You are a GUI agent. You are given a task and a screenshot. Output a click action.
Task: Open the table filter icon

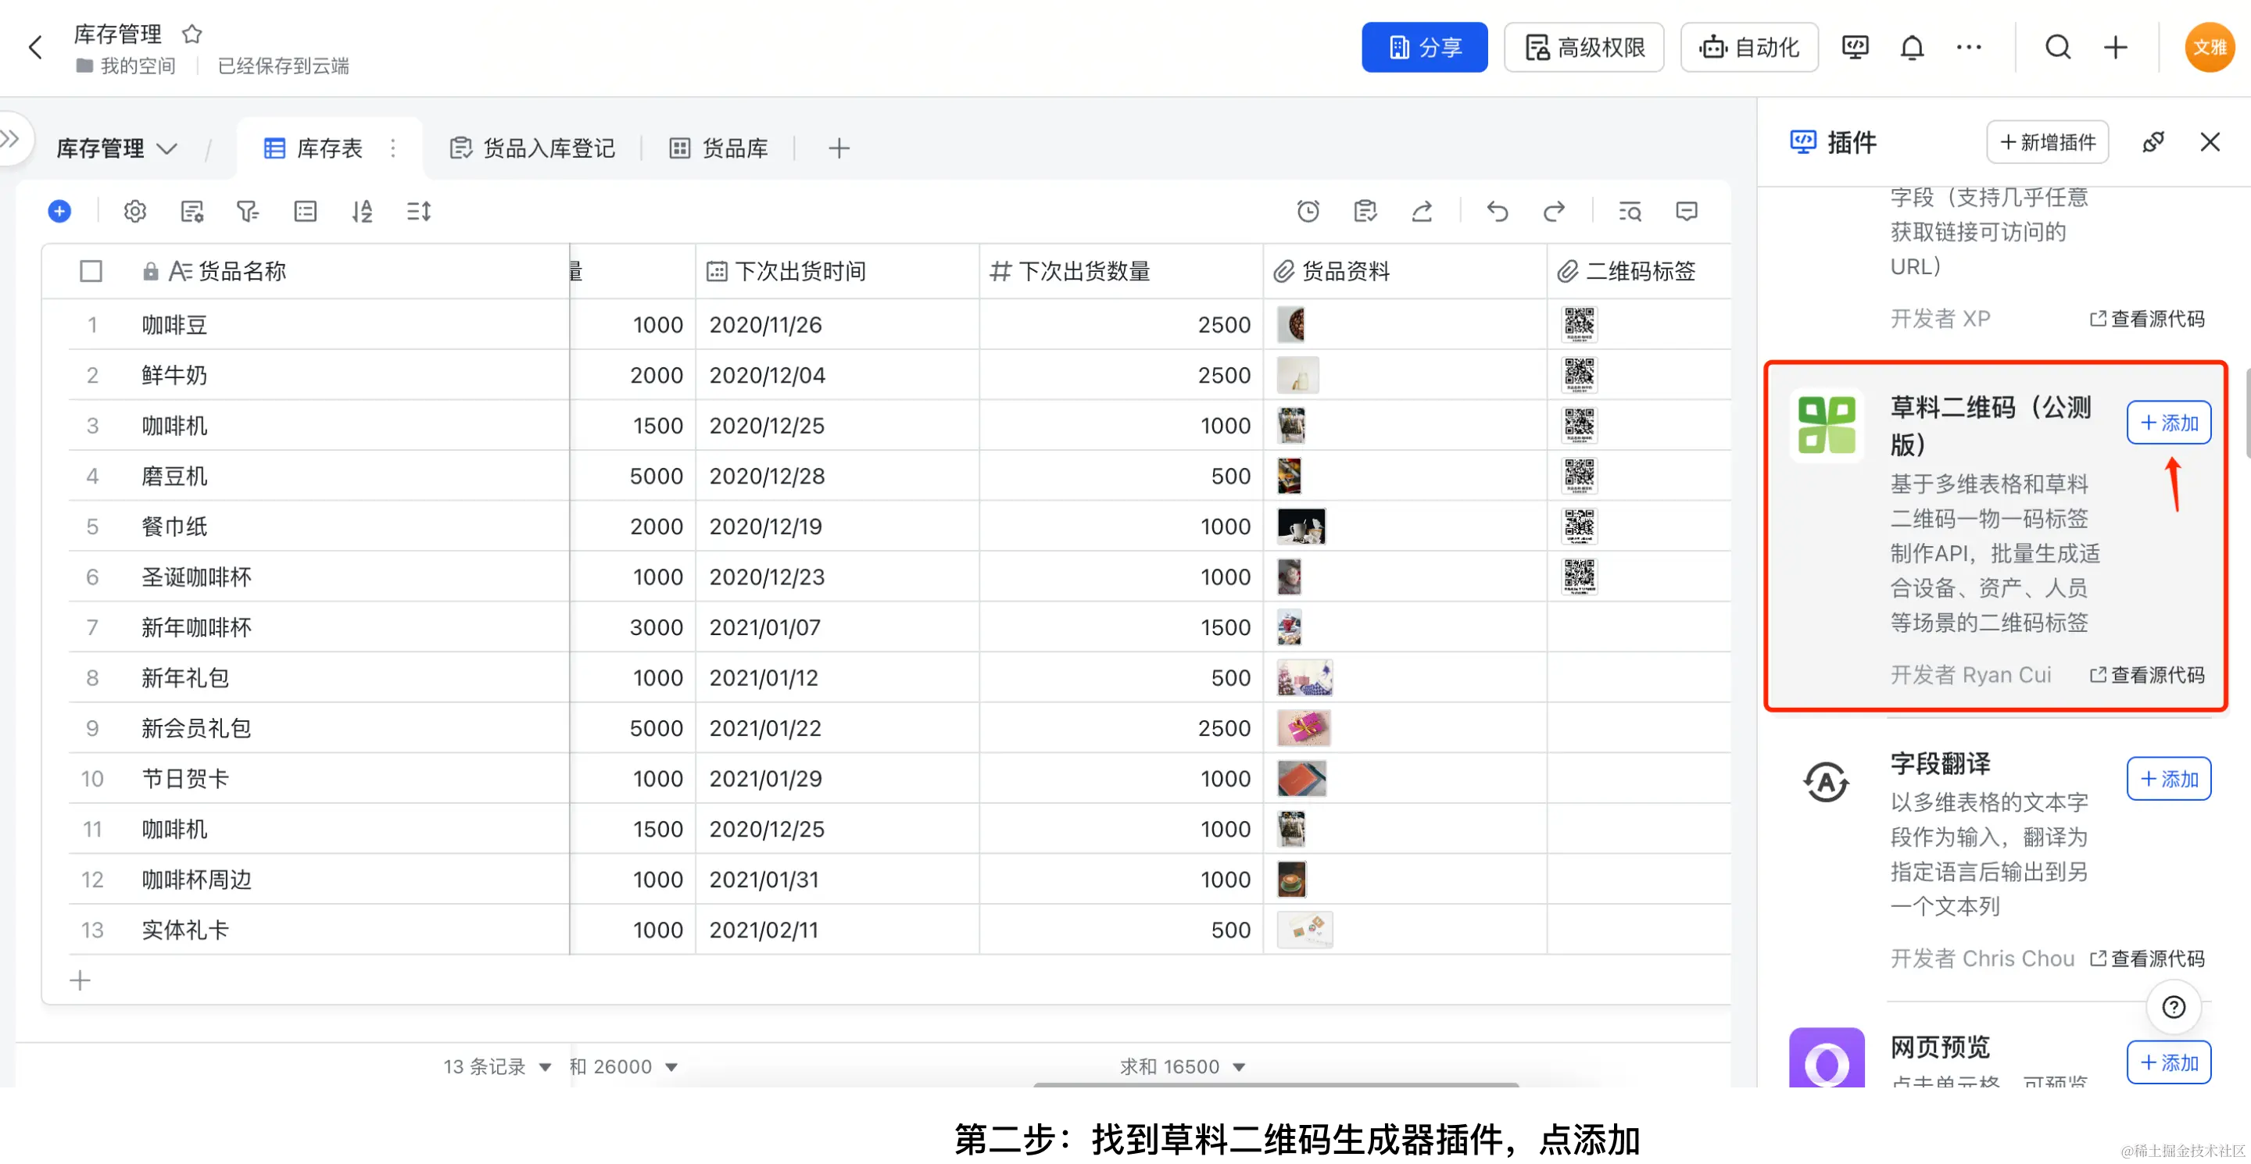coord(249,210)
